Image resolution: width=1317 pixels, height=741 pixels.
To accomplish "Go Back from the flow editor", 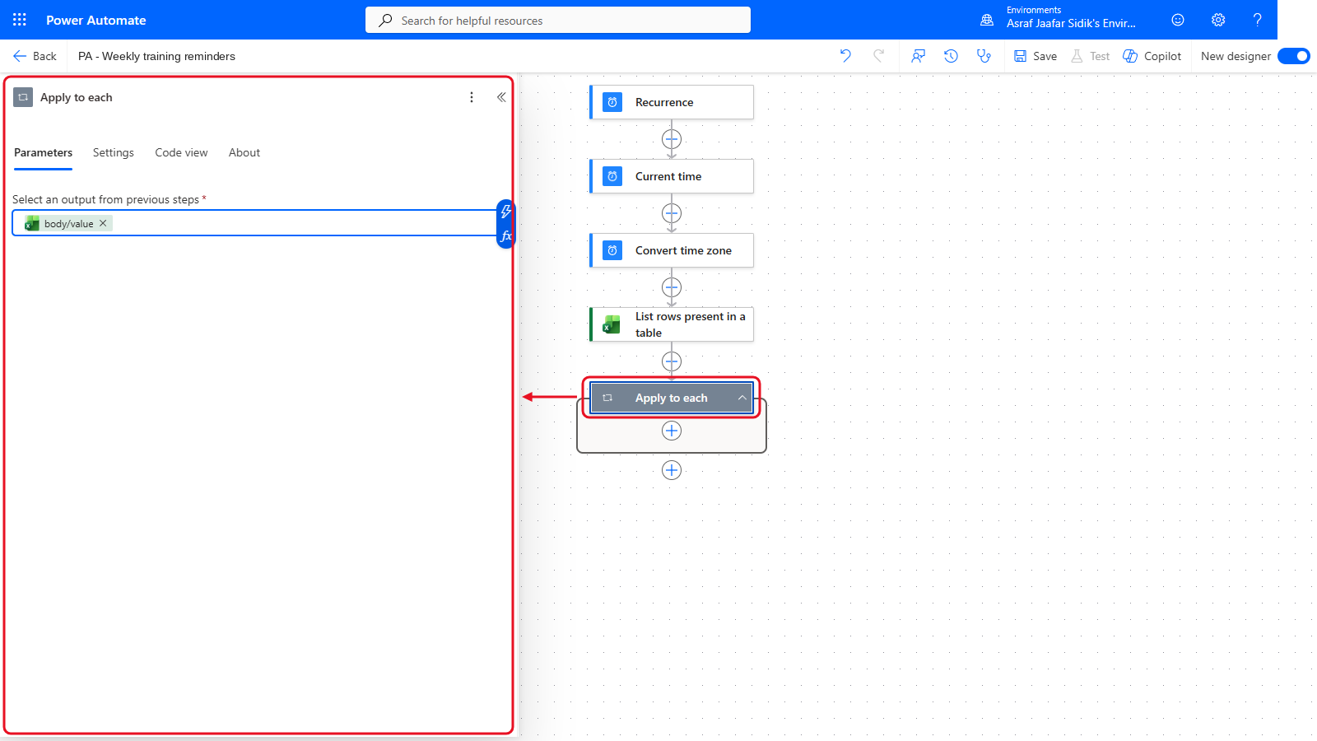I will pyautogui.click(x=35, y=56).
